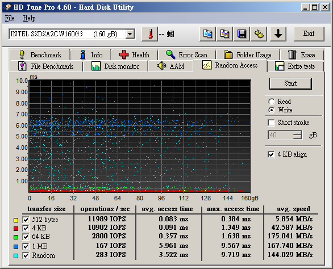Click the cyan Random color swatch
333x269 pixels.
[16, 256]
